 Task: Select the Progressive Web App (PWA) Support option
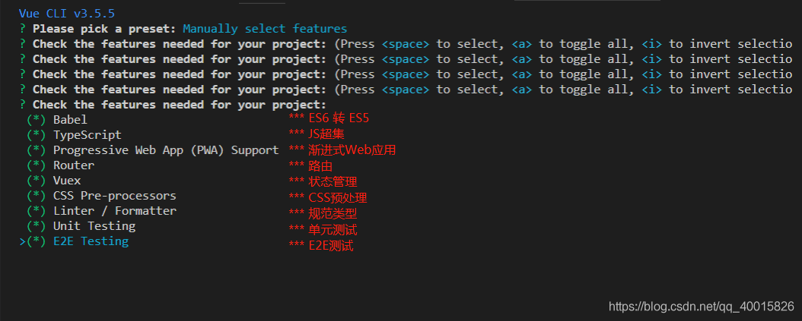pyautogui.click(x=166, y=150)
